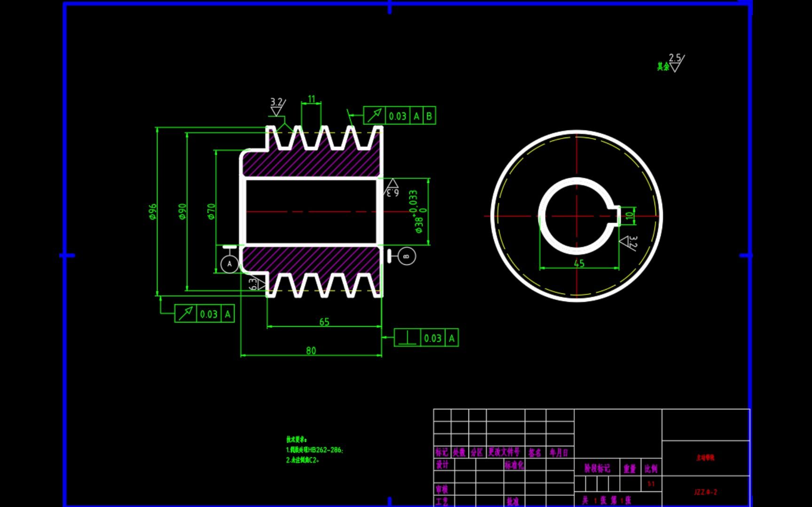Select the 65 length dimension
Screen dimensions: 812x507
coord(324,322)
